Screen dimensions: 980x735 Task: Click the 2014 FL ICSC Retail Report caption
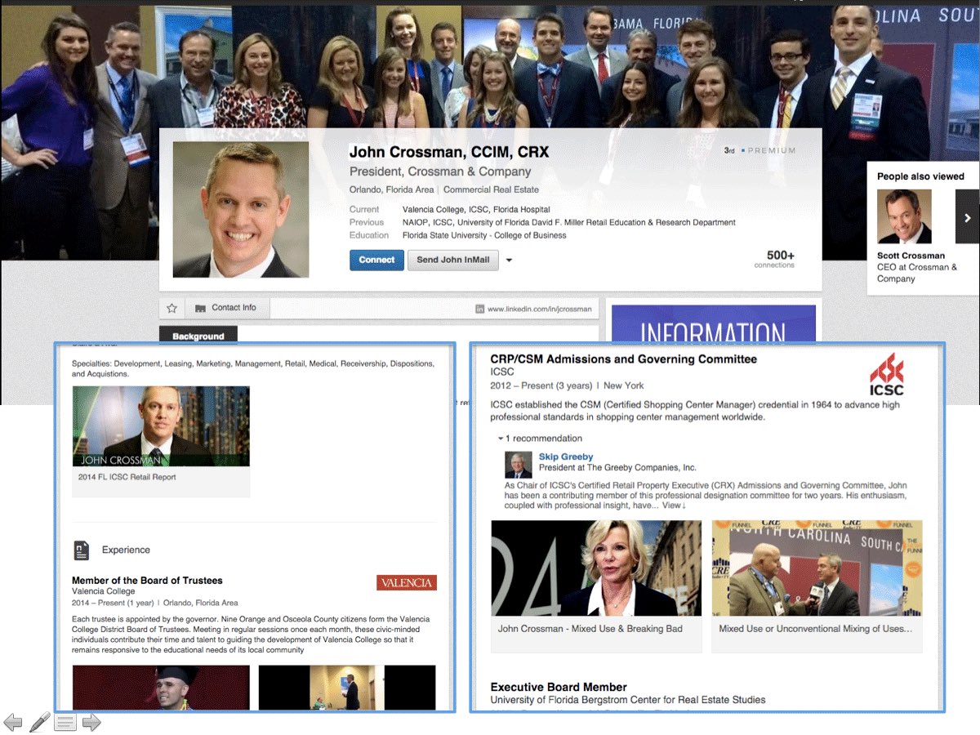point(127,477)
